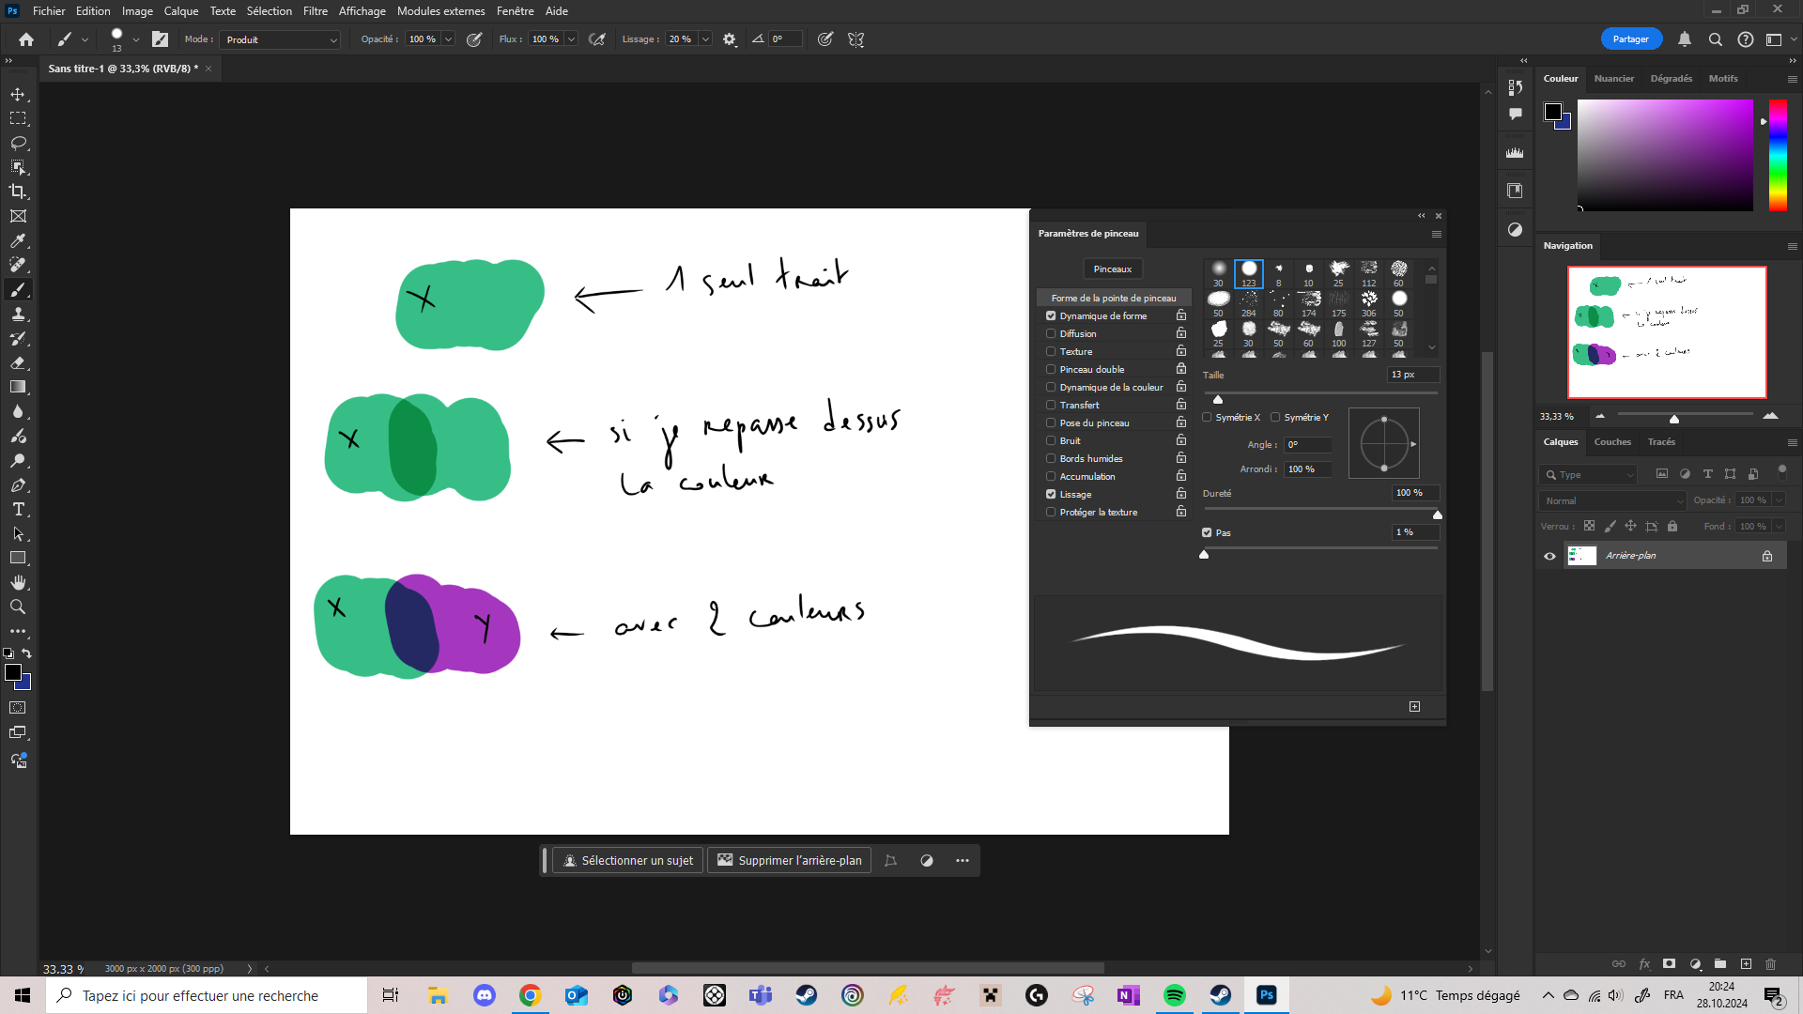
Task: Enable the Diffusion brush option
Action: [x=1051, y=333]
